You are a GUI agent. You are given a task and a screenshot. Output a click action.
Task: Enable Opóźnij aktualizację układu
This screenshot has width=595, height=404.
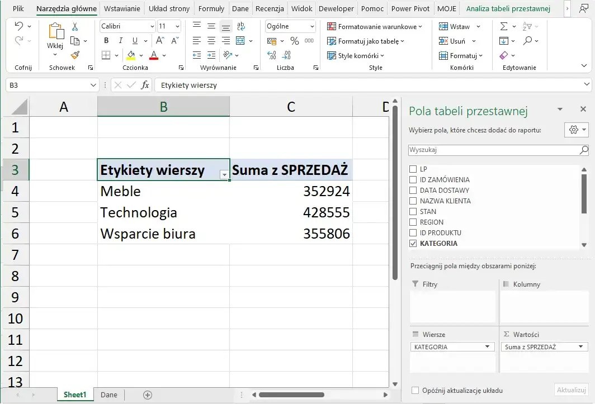point(415,390)
